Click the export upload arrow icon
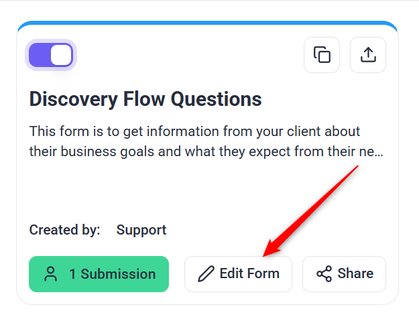This screenshot has width=419, height=317. click(x=368, y=55)
